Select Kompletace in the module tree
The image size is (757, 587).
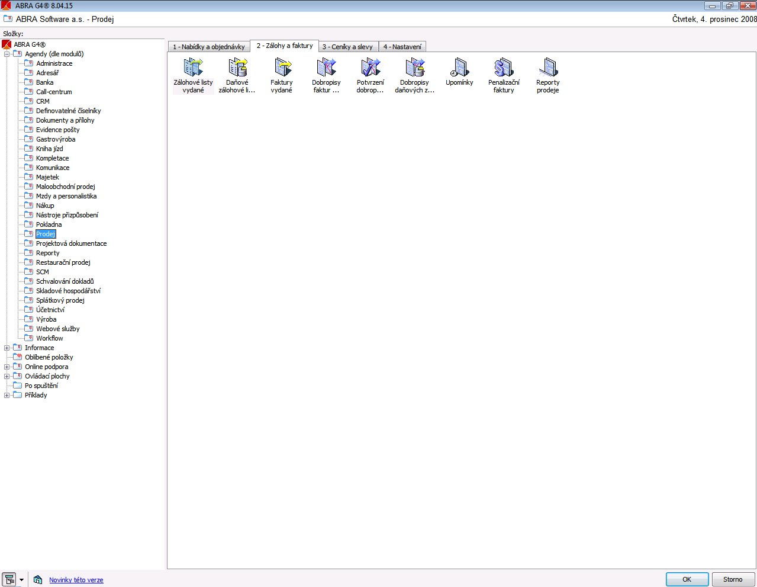(x=53, y=158)
